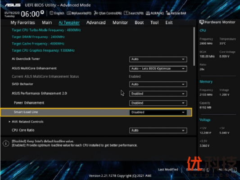The width and height of the screenshot is (240, 180).
Task: Click the info icon in help panel
Action: [x=6, y=144]
